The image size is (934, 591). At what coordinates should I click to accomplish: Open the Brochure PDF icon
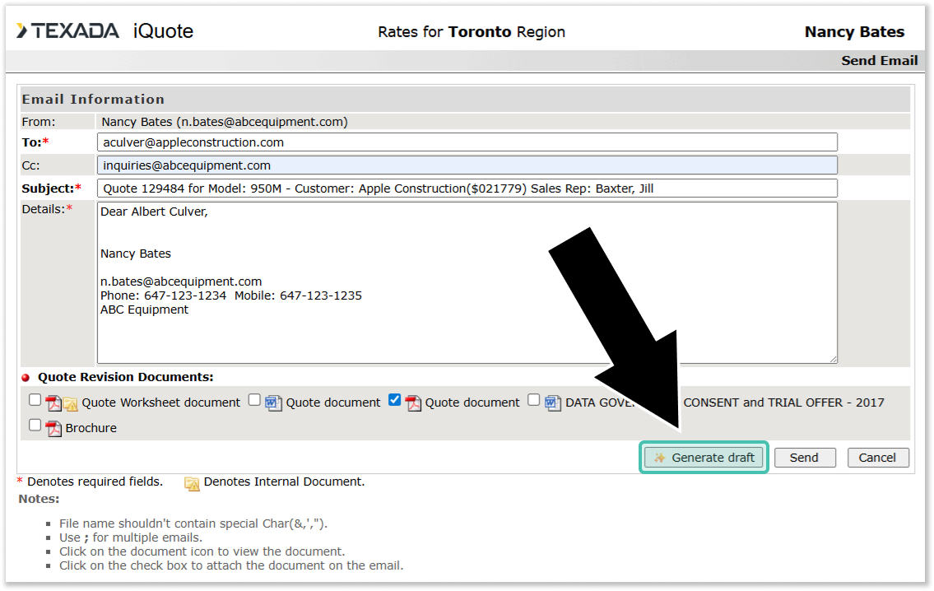tap(53, 428)
